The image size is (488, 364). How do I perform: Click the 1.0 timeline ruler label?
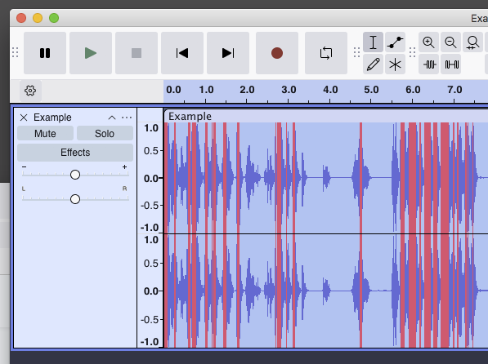tap(206, 90)
